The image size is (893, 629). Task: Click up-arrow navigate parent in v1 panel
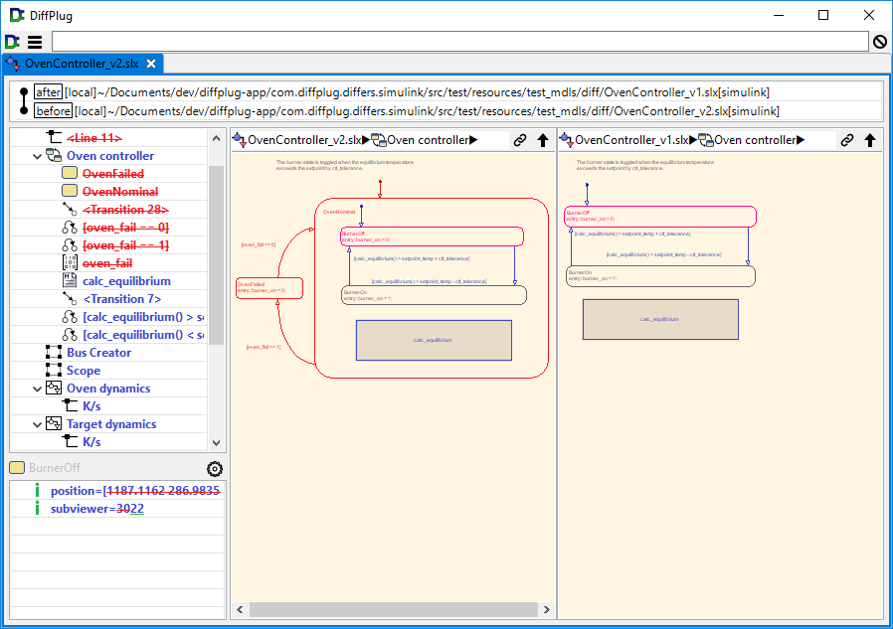(870, 140)
